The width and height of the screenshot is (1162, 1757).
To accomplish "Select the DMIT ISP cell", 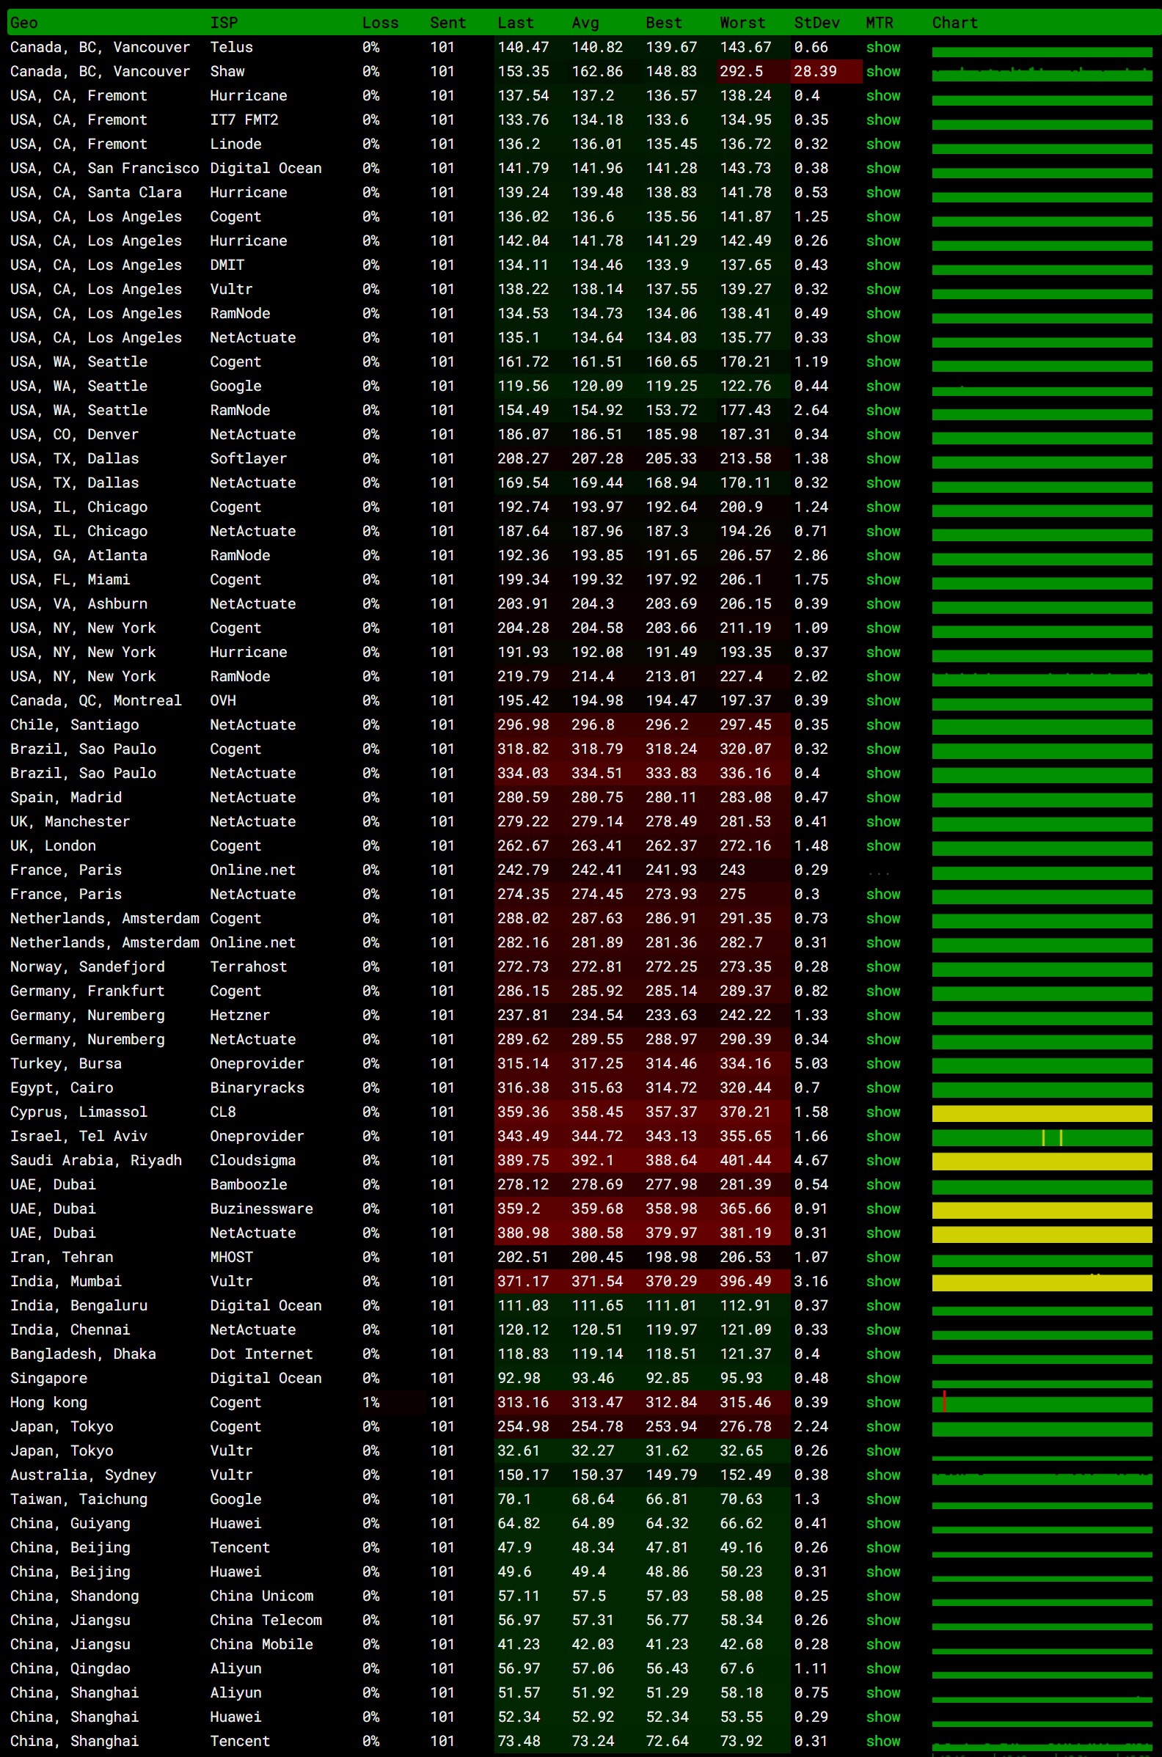I will pyautogui.click(x=227, y=265).
